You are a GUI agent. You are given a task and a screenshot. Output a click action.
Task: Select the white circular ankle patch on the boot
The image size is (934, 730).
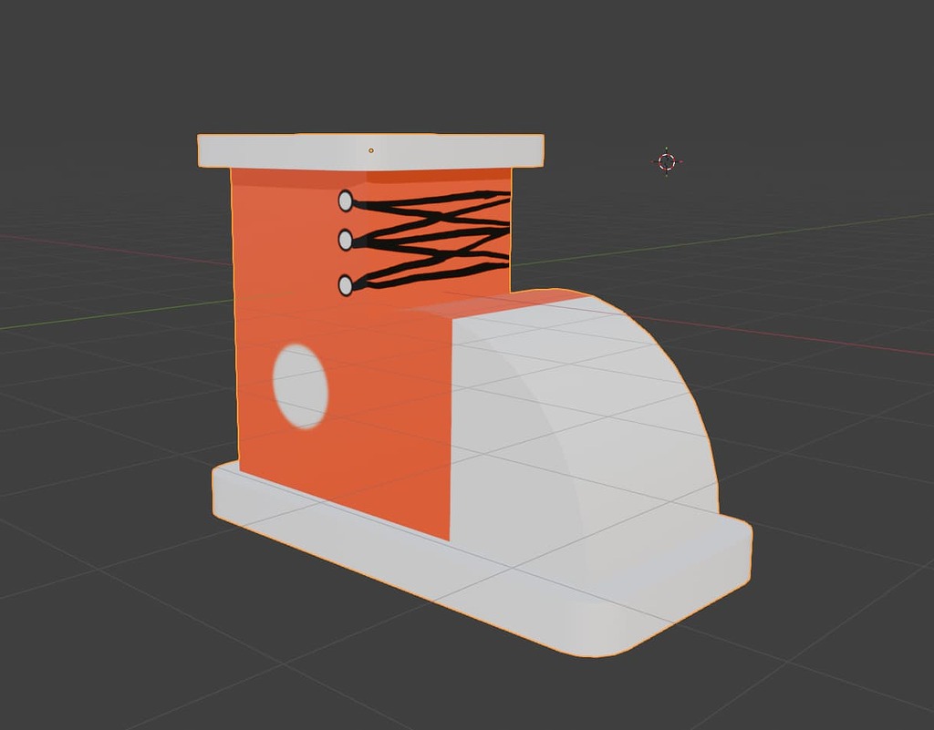point(301,386)
